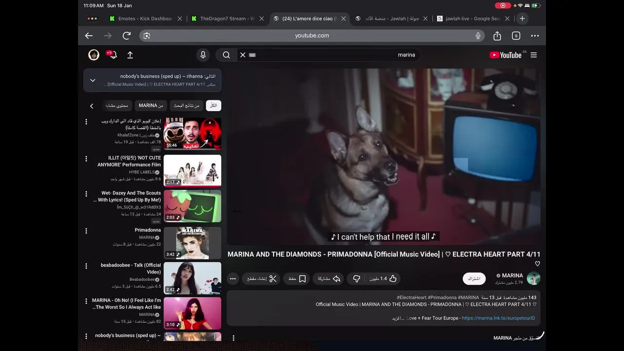
Task: Open more video actions three-dot button
Action: coord(233,279)
